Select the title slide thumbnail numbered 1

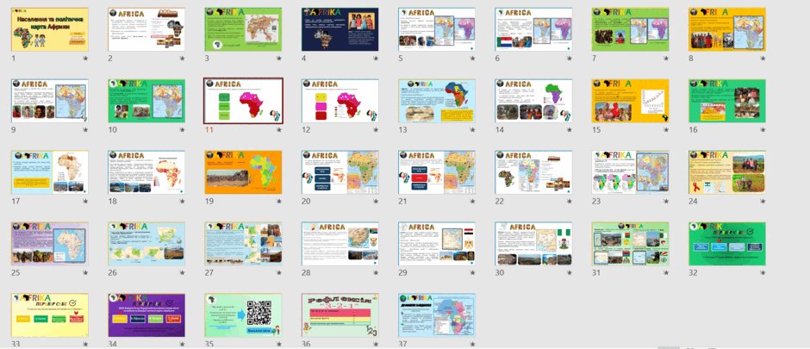tap(50, 29)
